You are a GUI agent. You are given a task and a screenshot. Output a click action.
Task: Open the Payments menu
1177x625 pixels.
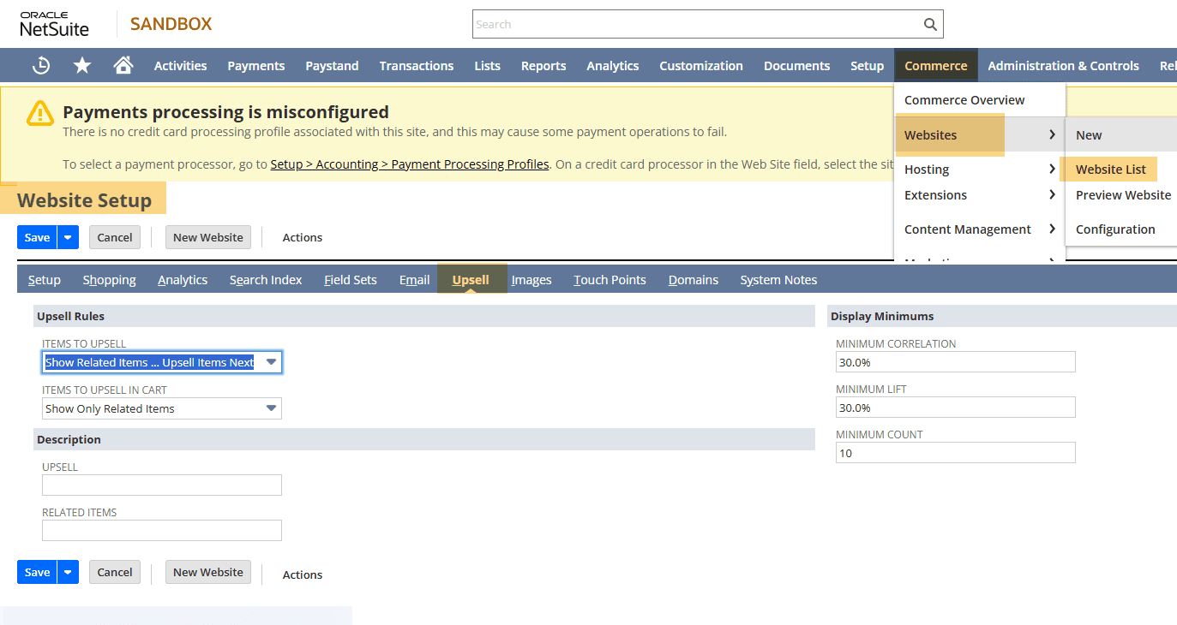[x=255, y=65]
